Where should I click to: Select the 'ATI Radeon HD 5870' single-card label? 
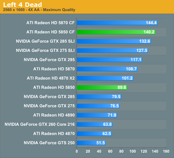point(54,69)
